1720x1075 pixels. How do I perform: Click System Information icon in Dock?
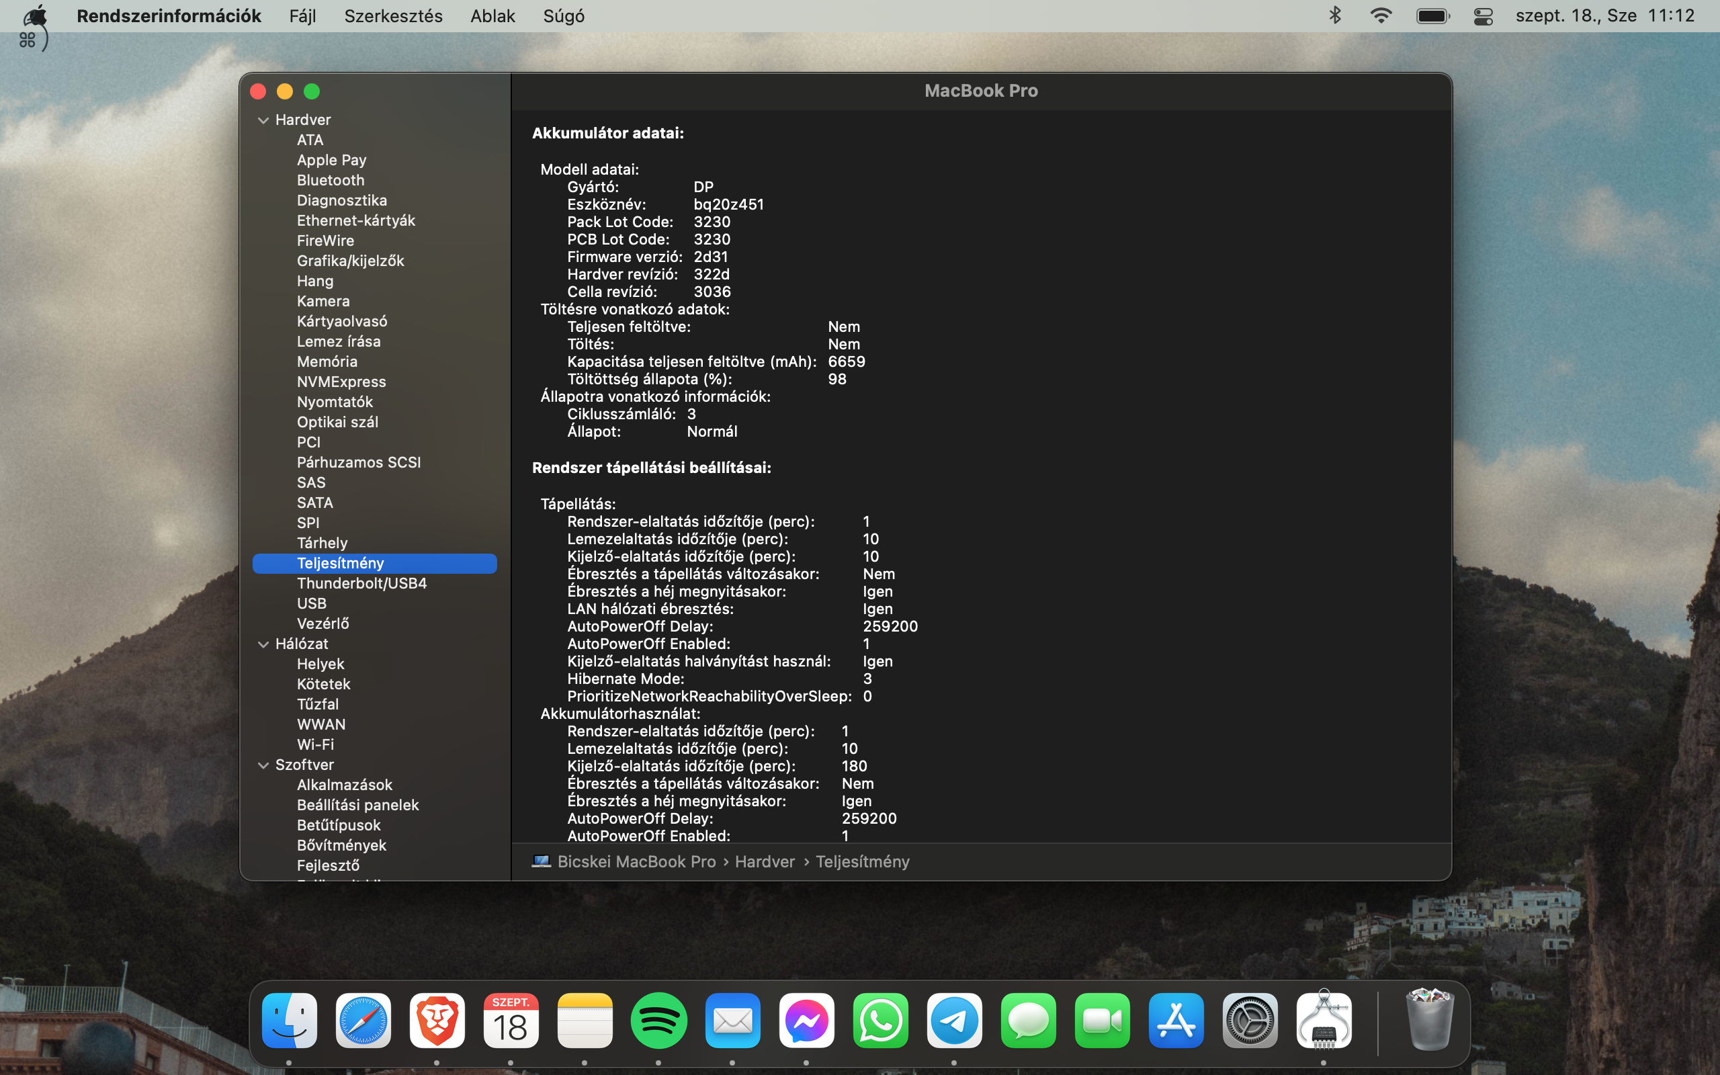tap(1324, 1021)
